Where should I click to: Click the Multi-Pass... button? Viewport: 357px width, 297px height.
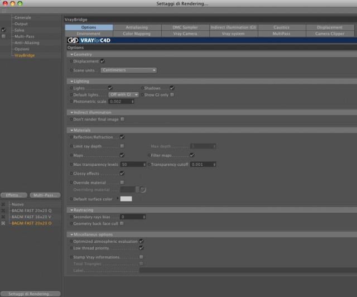(45, 195)
